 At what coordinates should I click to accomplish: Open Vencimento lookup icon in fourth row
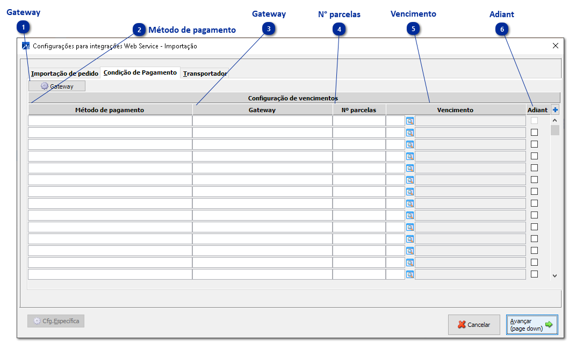click(410, 156)
